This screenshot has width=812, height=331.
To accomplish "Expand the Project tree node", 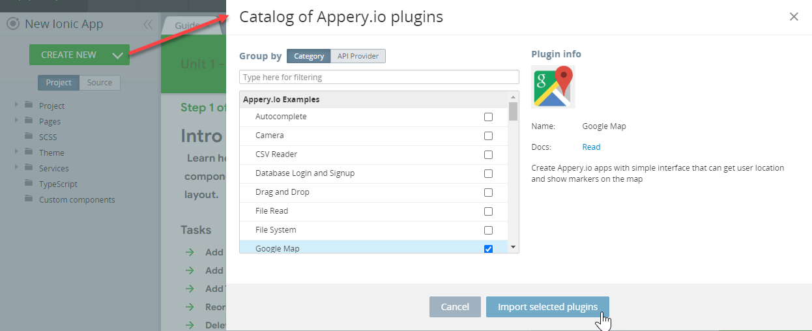I will click(x=16, y=104).
